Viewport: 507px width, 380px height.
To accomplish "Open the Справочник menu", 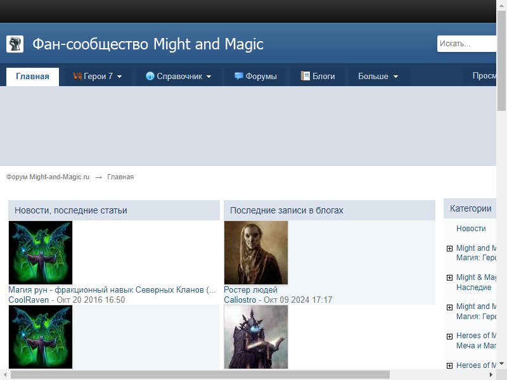I will click(179, 76).
